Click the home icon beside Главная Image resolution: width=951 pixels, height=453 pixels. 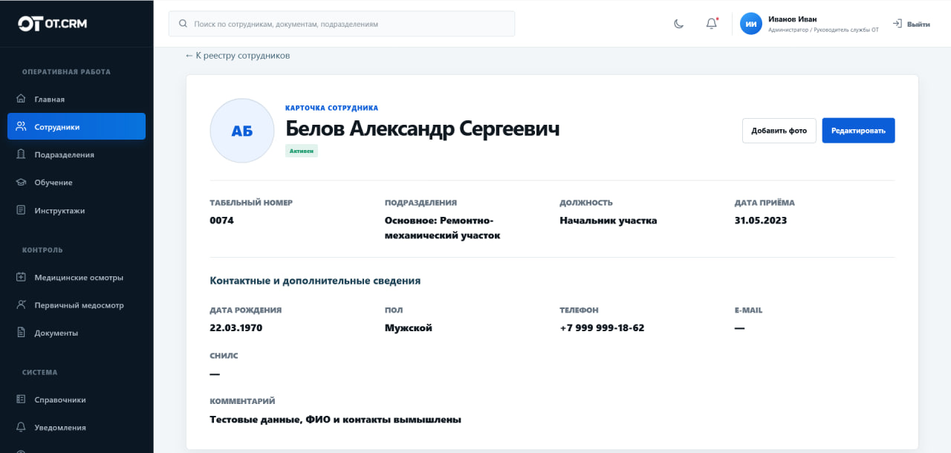pos(21,99)
